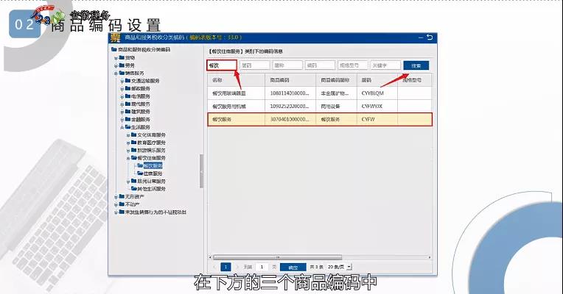
Task: Select the highlighted 餐饮服务 tree node
Action: [153, 165]
